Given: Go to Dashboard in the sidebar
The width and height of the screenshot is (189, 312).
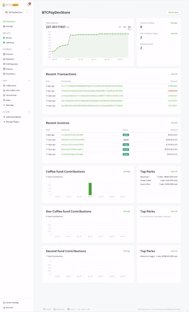Looking at the screenshot, I should tap(11, 21).
